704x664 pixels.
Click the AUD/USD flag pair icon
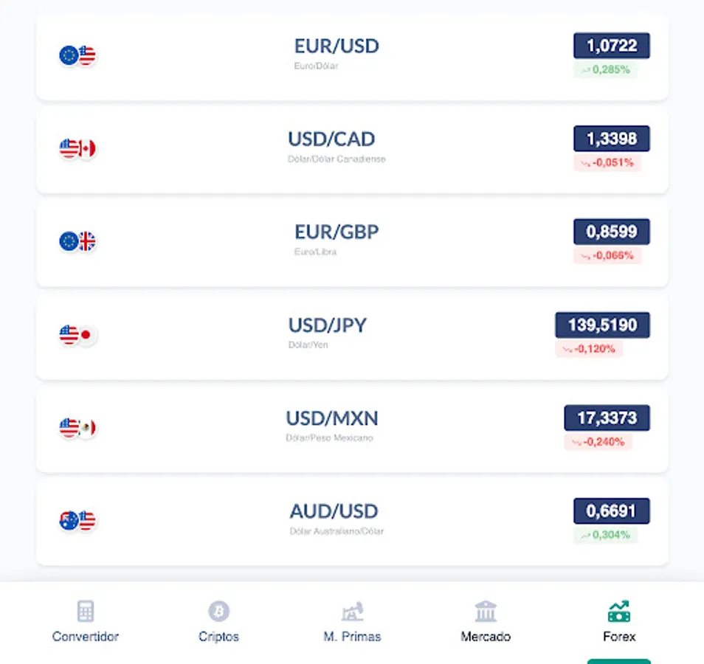[77, 521]
